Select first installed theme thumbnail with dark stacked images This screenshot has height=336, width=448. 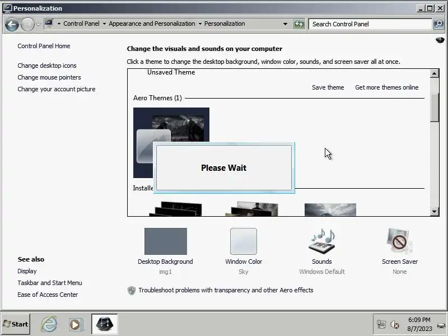pyautogui.click(x=176, y=209)
